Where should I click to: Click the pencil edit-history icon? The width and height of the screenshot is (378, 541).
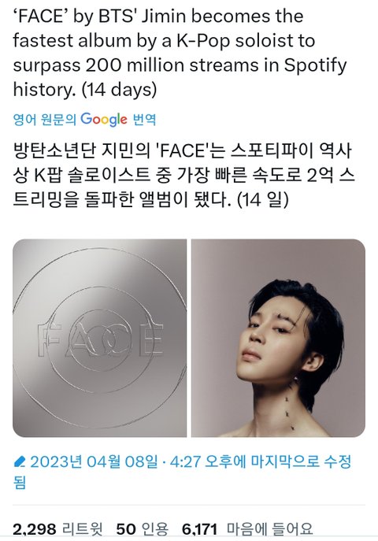coord(20,461)
